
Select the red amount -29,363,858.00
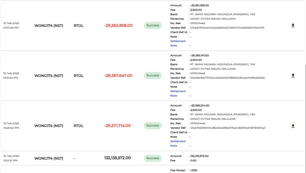(x=118, y=25)
